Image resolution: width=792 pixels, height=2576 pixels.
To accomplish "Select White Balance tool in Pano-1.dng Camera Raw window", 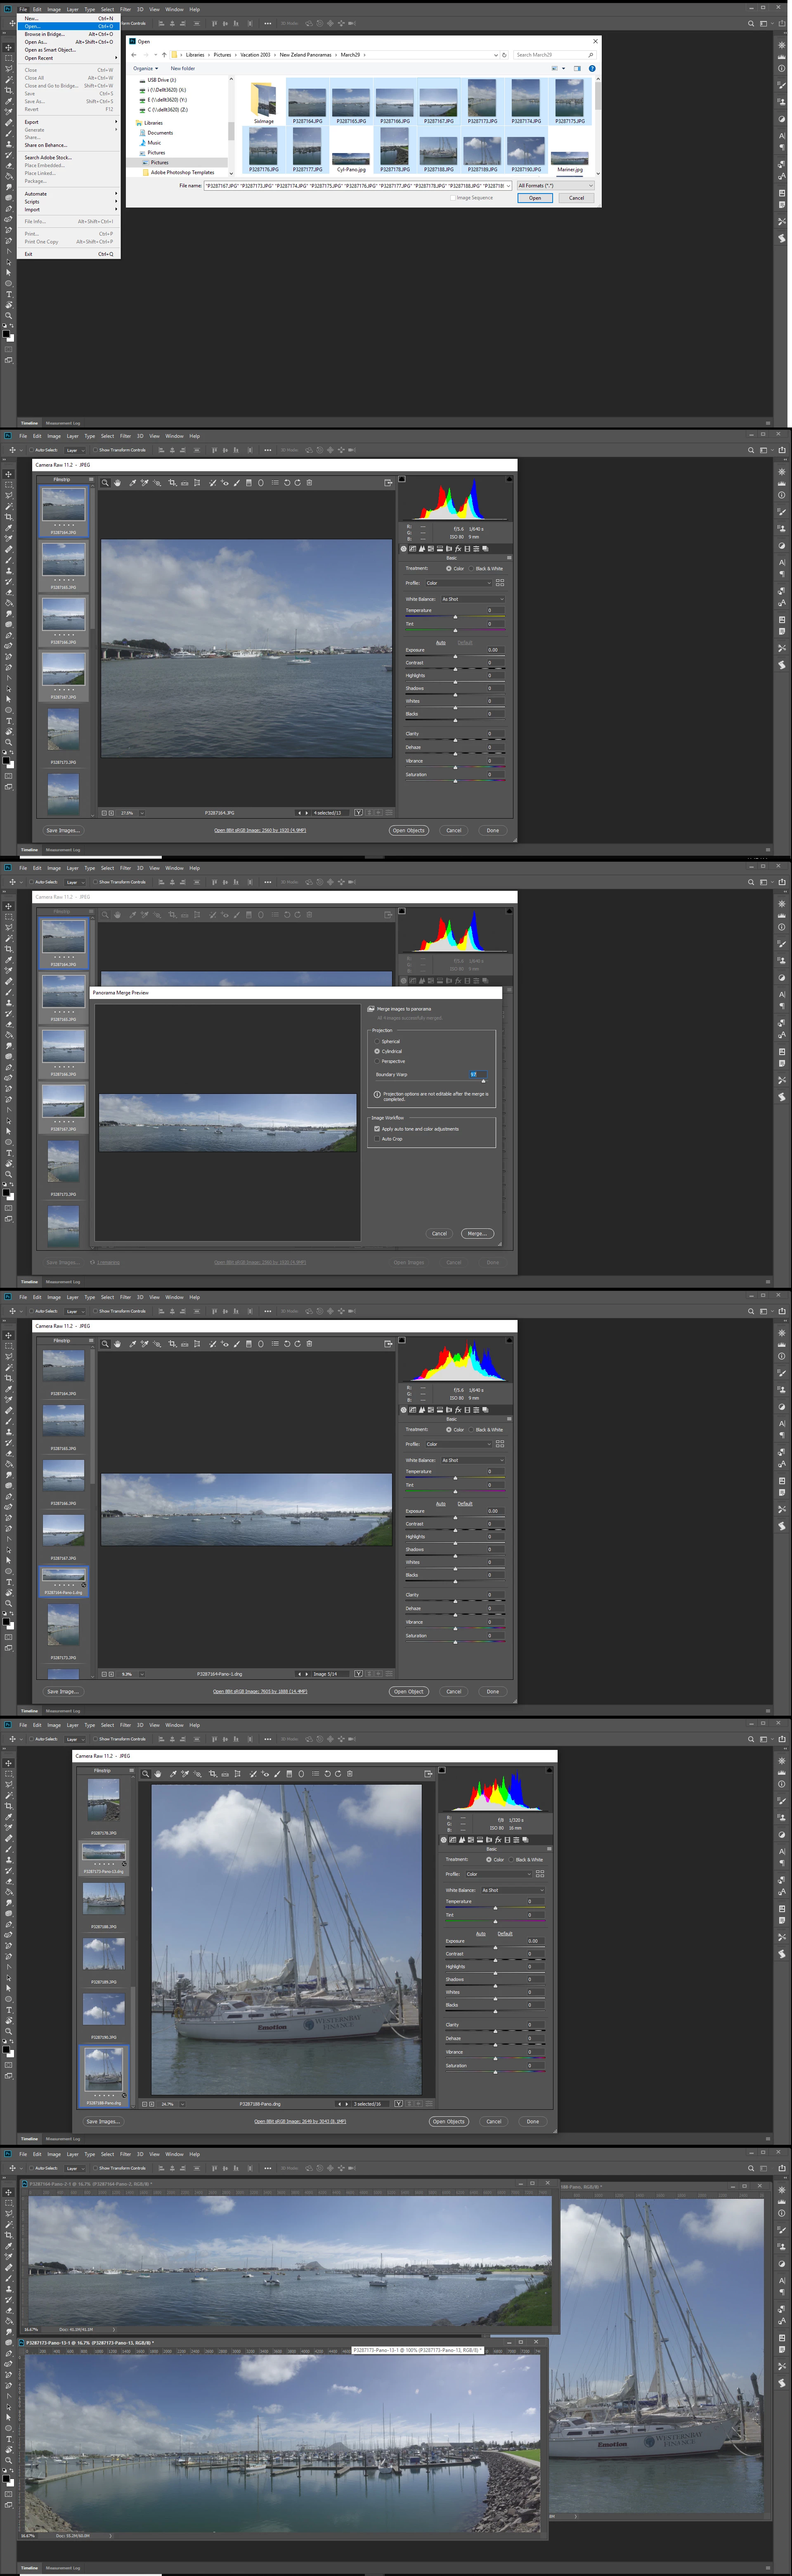I will tap(133, 1343).
